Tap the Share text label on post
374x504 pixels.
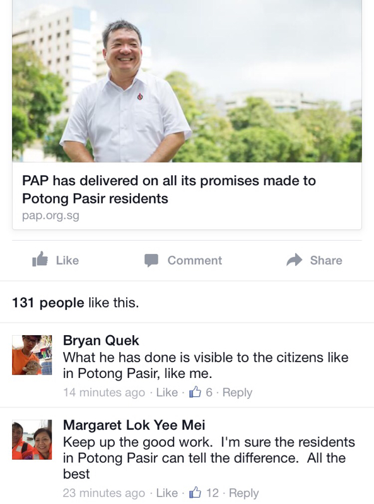(x=326, y=260)
